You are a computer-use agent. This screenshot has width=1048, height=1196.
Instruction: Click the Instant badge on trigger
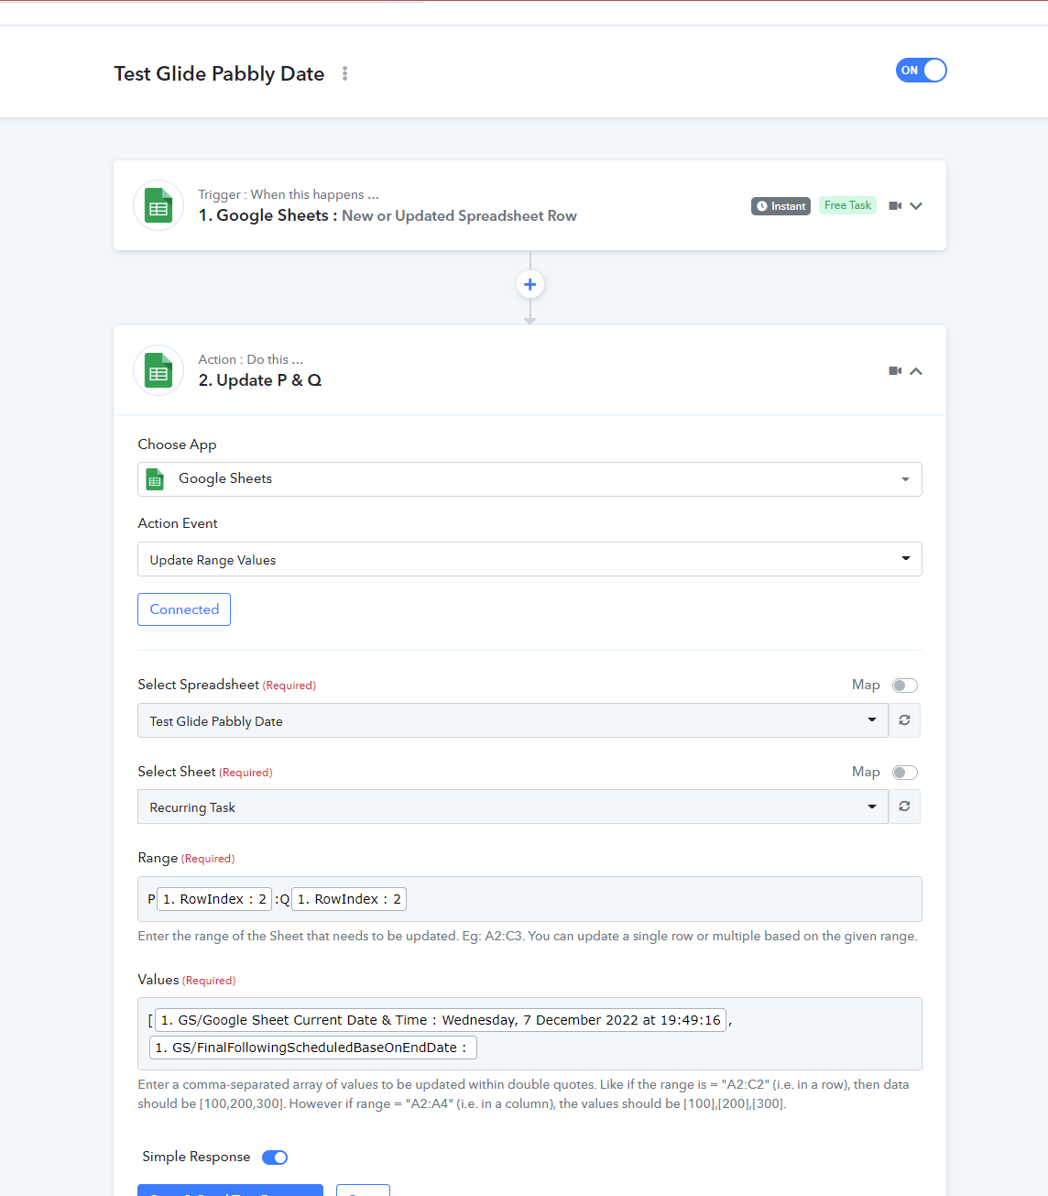click(781, 206)
